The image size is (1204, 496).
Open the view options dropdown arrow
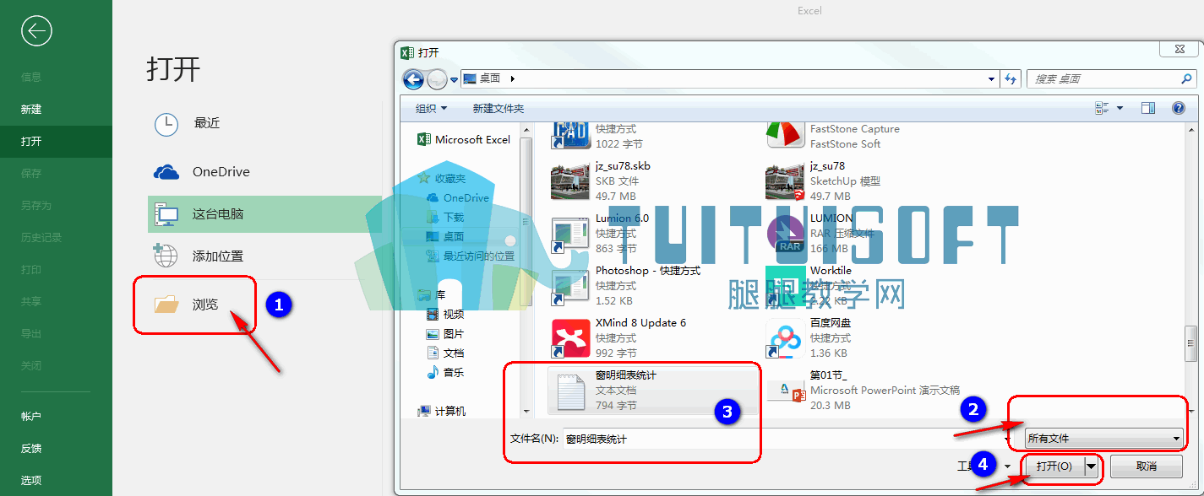(1120, 108)
